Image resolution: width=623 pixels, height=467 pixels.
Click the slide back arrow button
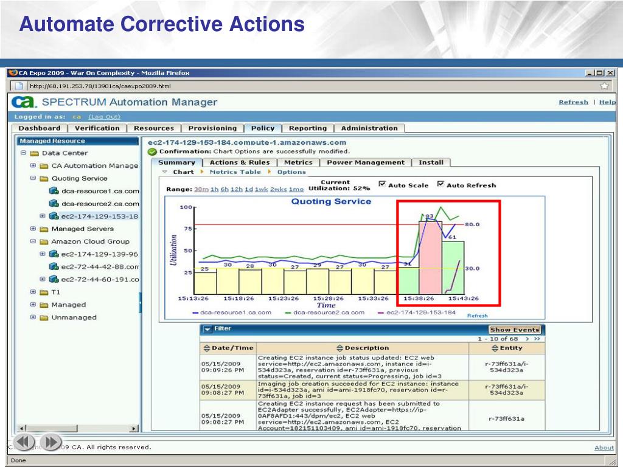click(24, 441)
